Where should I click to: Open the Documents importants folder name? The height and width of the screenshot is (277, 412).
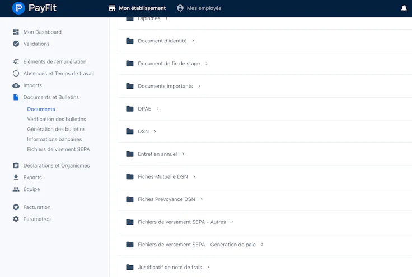tap(165, 86)
